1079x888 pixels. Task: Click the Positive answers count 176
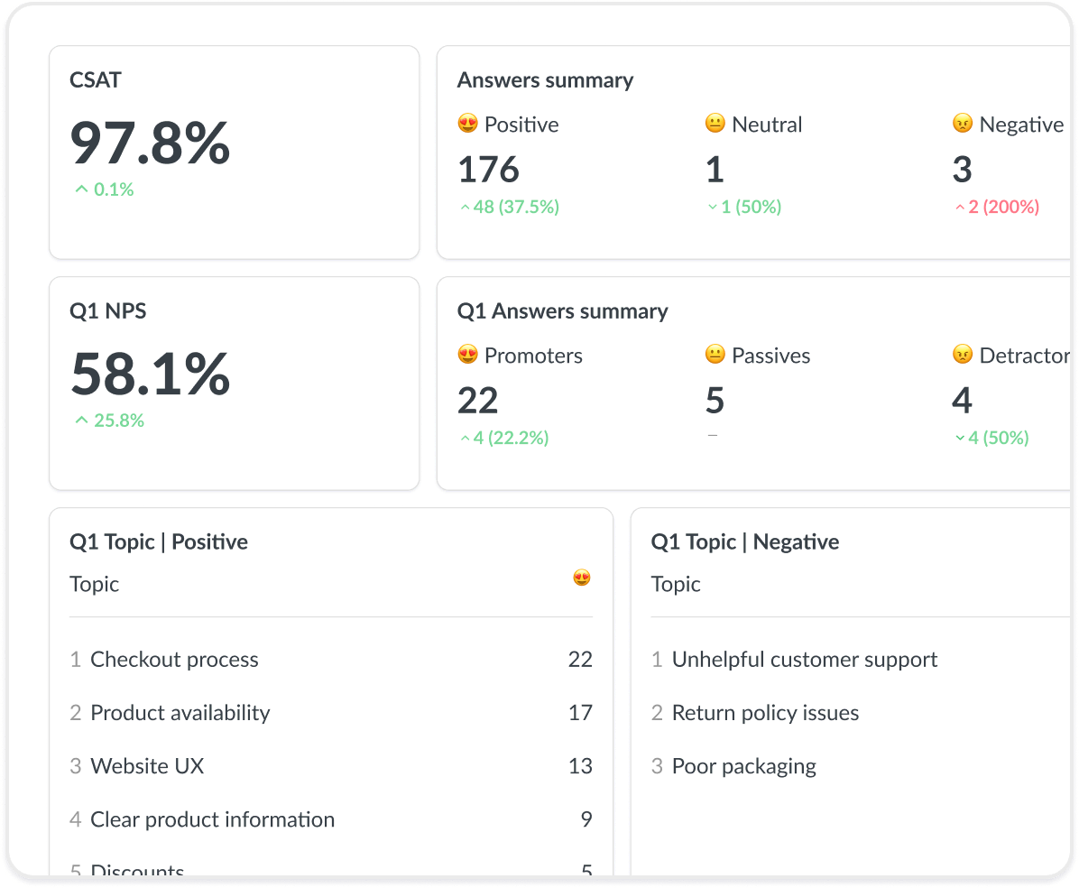488,170
